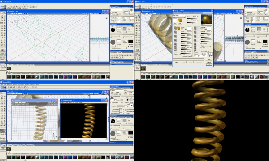Viewport: 269px width, 161px height.
Task: Switch to Shapes tab in wireframe window's Resource palette
Action: pos(15,65)
